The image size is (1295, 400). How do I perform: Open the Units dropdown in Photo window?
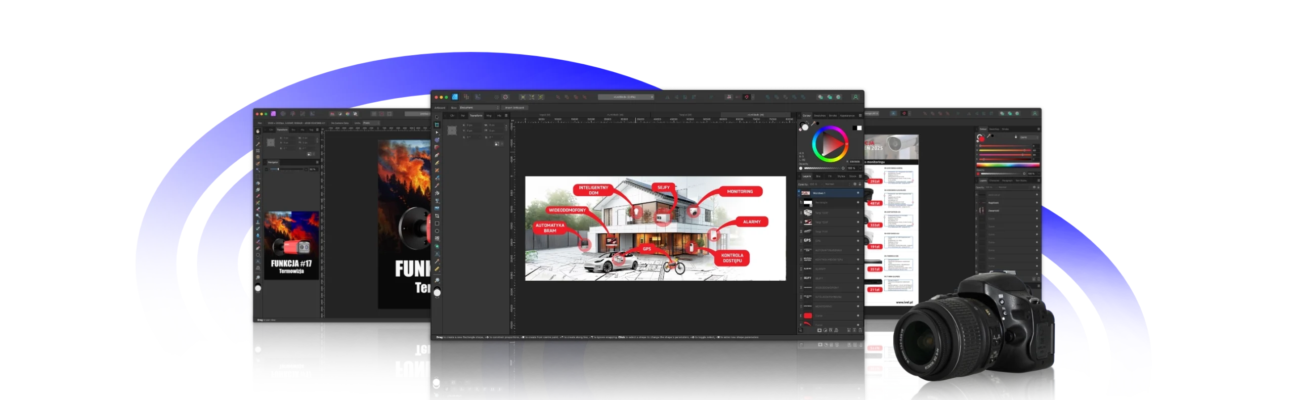coord(371,123)
